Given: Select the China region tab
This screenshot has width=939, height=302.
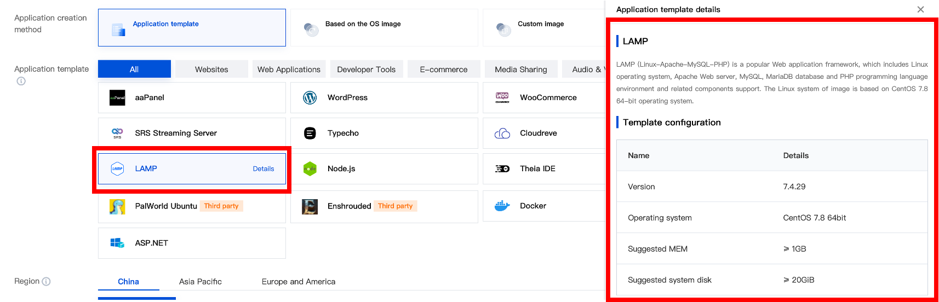Looking at the screenshot, I should coord(128,281).
